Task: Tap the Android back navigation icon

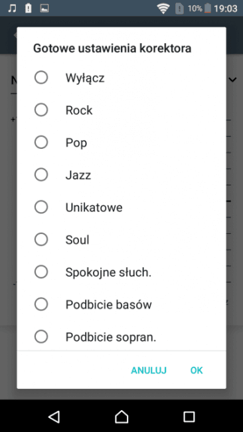Action: pyautogui.click(x=54, y=417)
